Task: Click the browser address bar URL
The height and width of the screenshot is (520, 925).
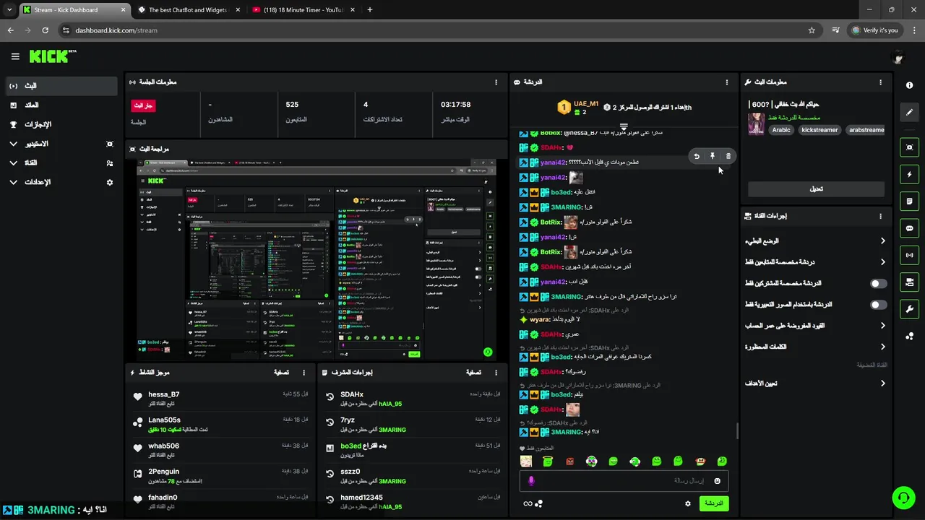Action: pos(116,30)
